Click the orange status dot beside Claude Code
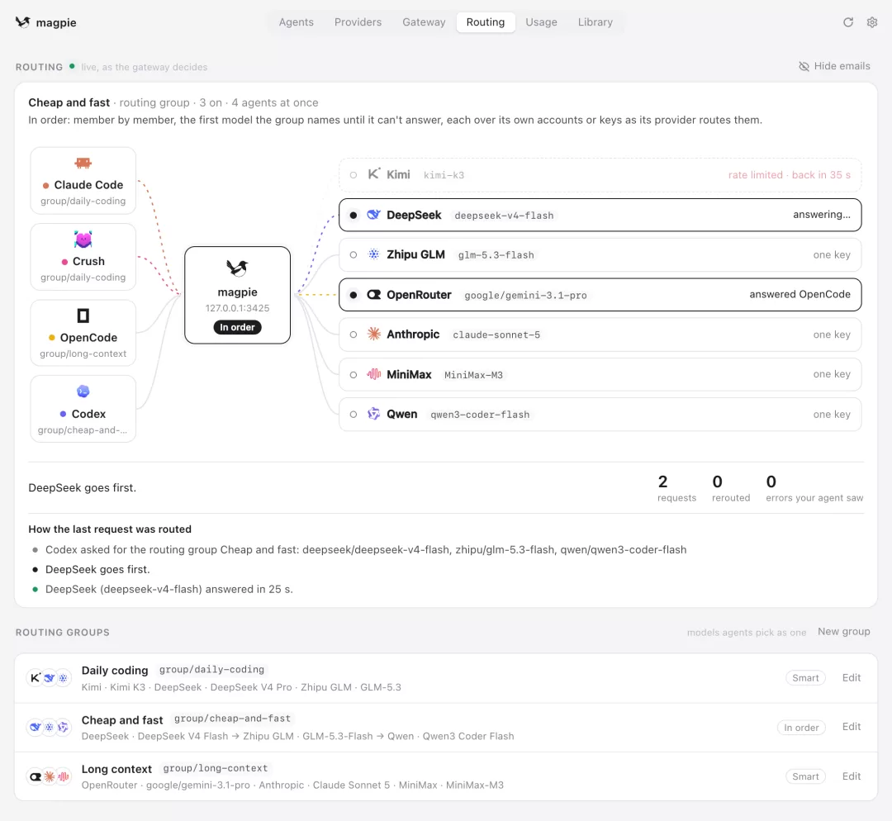Viewport: 892px width, 821px height. [x=46, y=186]
